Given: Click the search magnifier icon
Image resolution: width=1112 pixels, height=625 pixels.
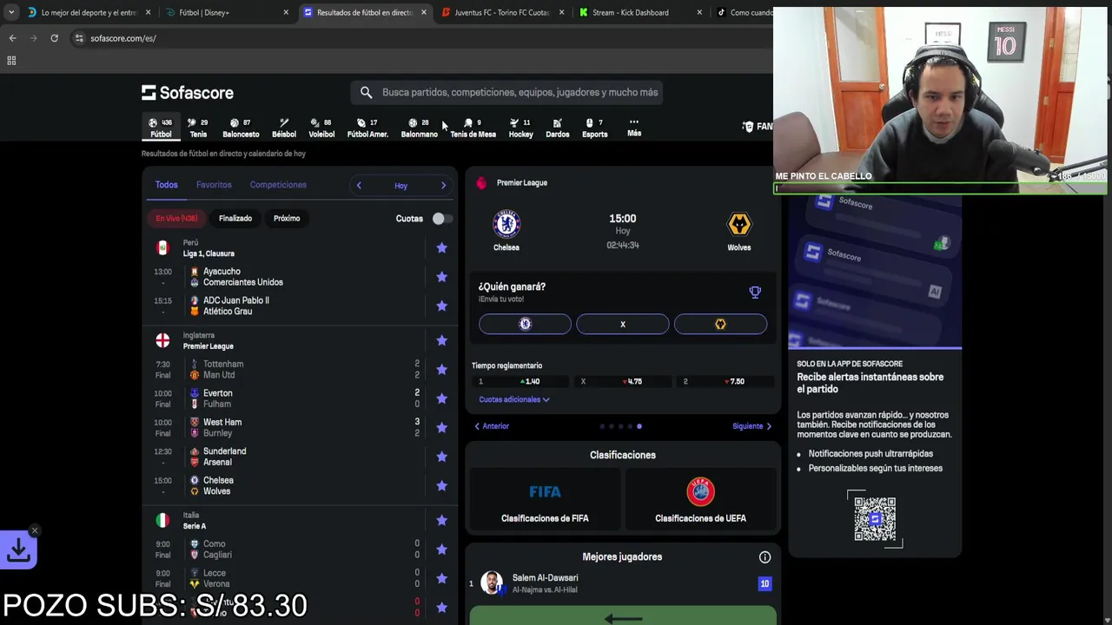Looking at the screenshot, I should pos(366,92).
